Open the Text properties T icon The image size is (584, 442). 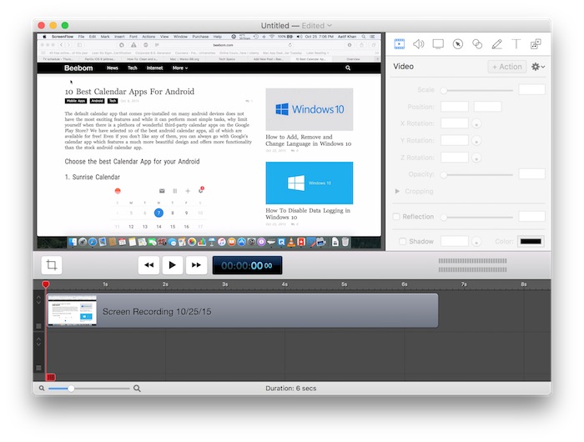click(516, 44)
